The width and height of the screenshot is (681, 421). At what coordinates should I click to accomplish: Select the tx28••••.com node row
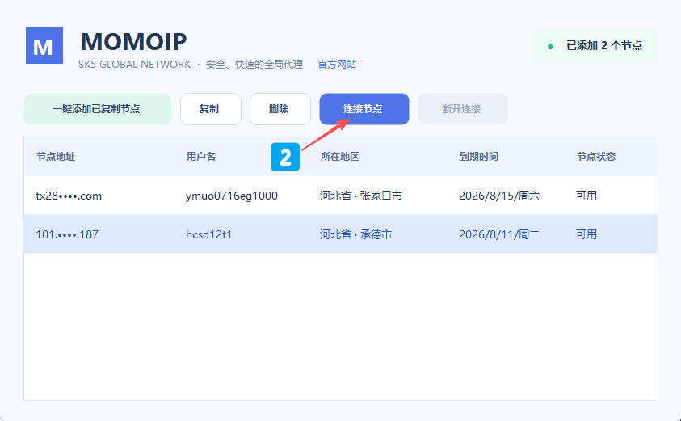tap(341, 196)
